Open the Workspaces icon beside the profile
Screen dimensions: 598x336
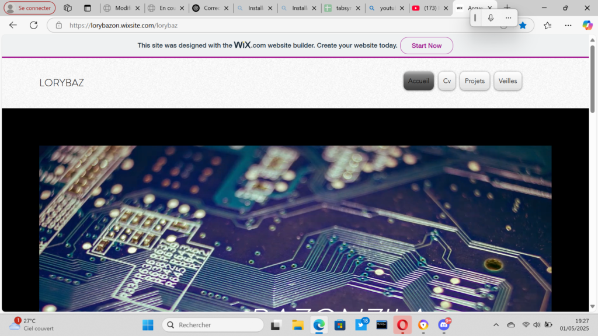tap(68, 8)
